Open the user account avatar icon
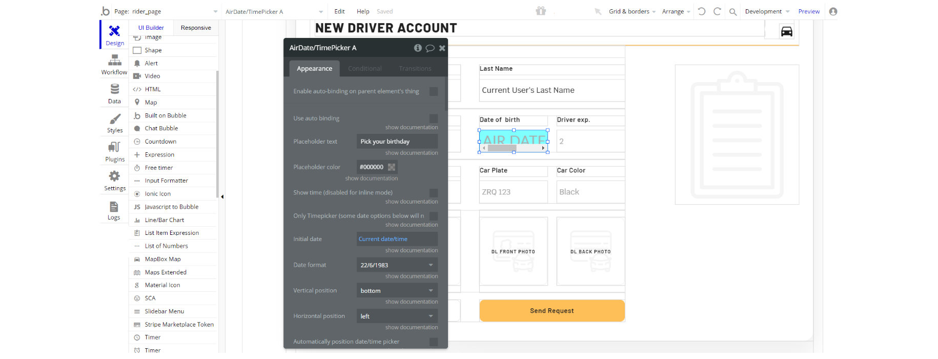 pos(833,11)
